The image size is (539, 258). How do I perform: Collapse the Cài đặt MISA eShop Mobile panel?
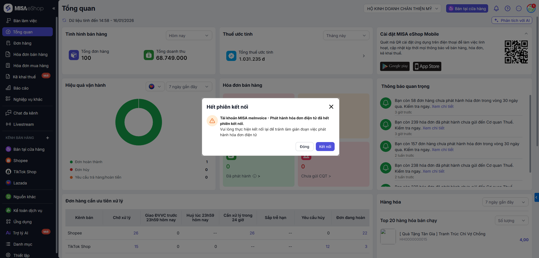coord(526,34)
